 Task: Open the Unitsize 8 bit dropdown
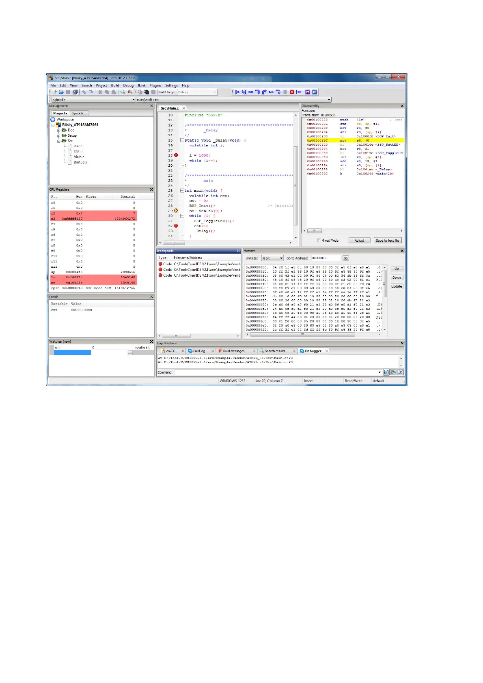[272, 258]
